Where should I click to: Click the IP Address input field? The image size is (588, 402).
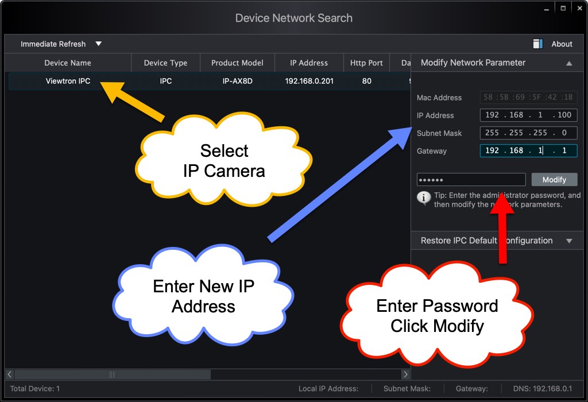(x=528, y=115)
